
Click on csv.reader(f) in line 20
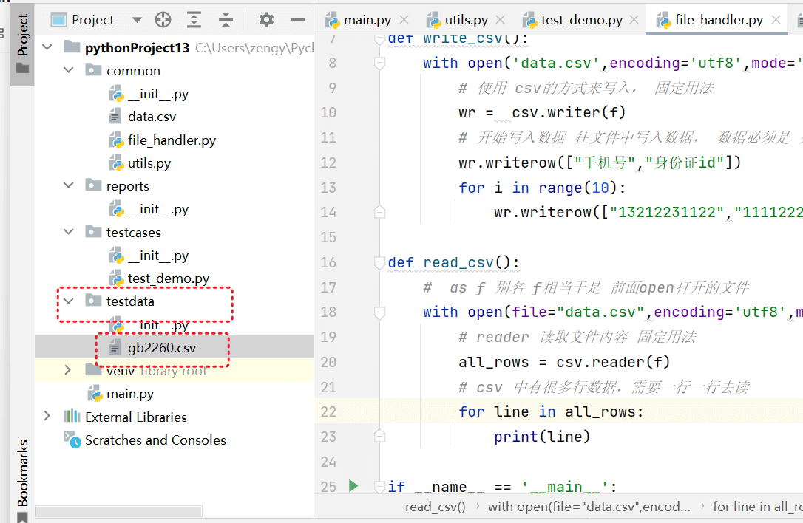click(613, 362)
